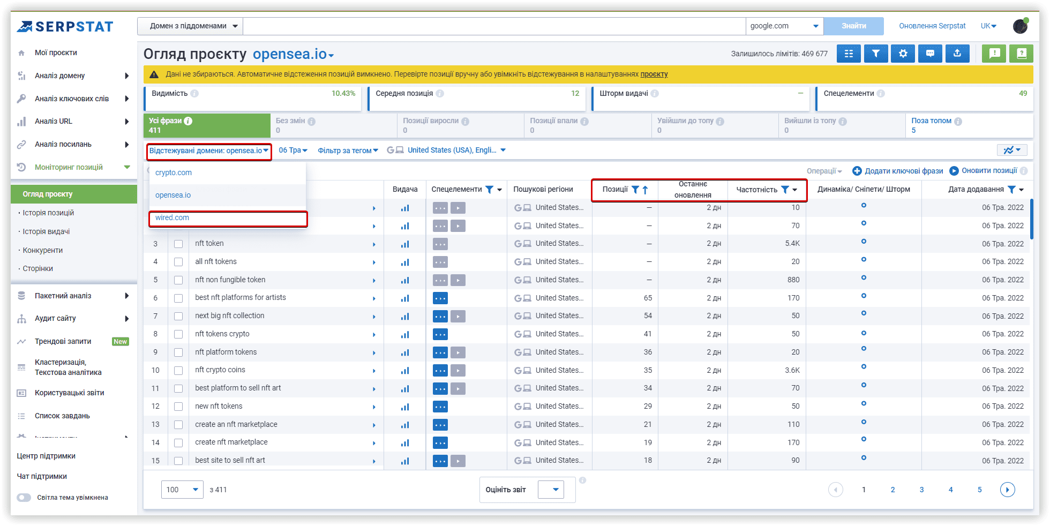Click the Знайти search button
This screenshot has height=526, width=1050.
853,26
